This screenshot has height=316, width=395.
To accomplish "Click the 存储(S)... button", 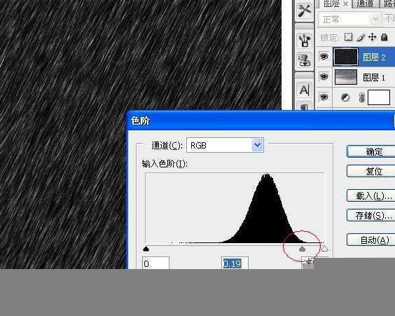I will [x=371, y=216].
